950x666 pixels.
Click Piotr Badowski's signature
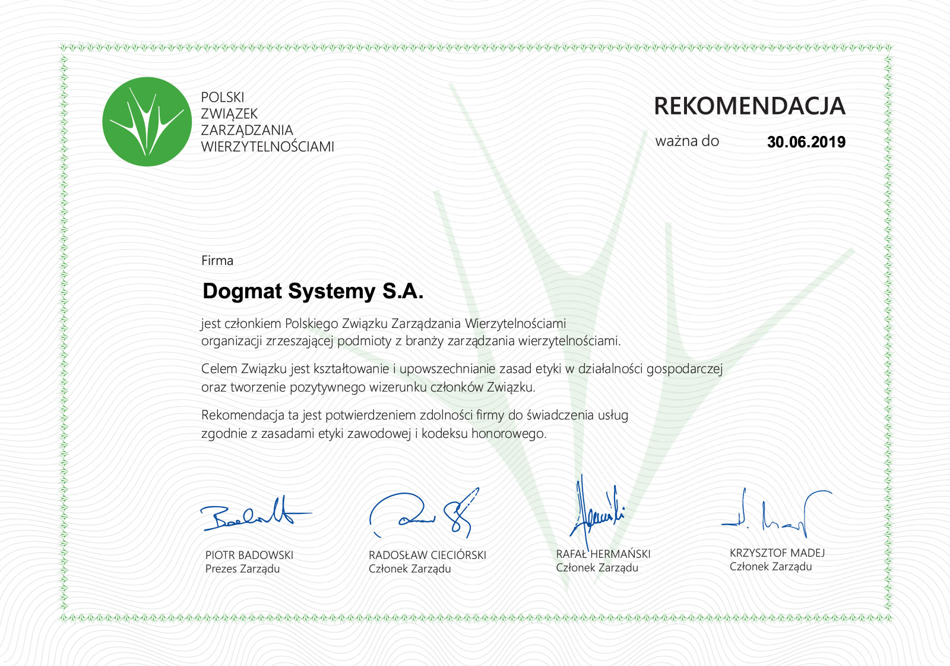coord(255,514)
